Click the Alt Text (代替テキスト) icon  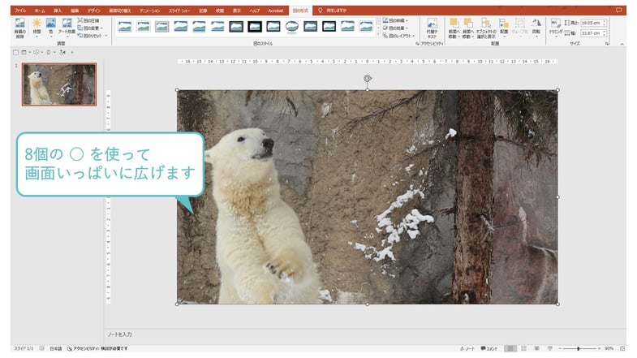[433, 28]
